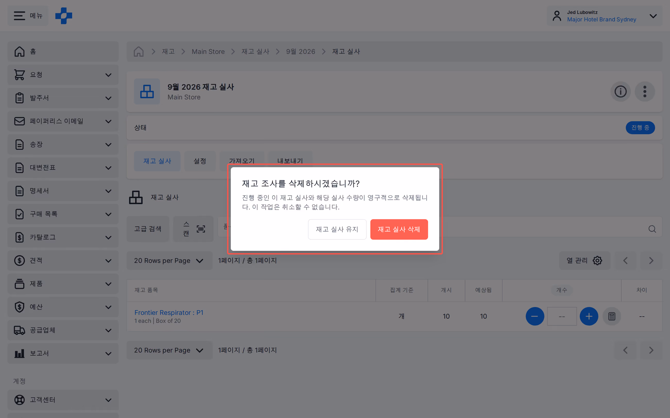Click 재고 실사 유지 to keep stocktake
Screen dimensions: 670x418
tap(337, 229)
